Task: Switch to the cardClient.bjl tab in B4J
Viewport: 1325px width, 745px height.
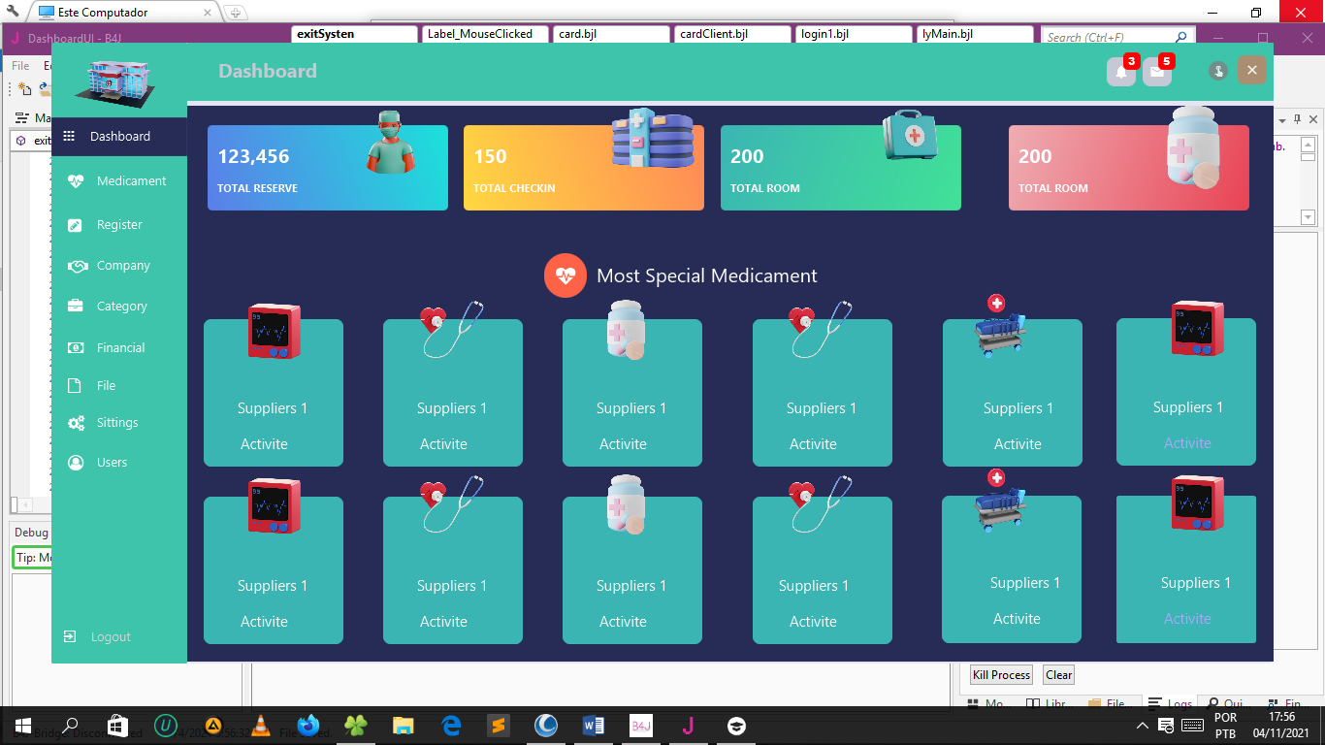Action: tap(732, 34)
